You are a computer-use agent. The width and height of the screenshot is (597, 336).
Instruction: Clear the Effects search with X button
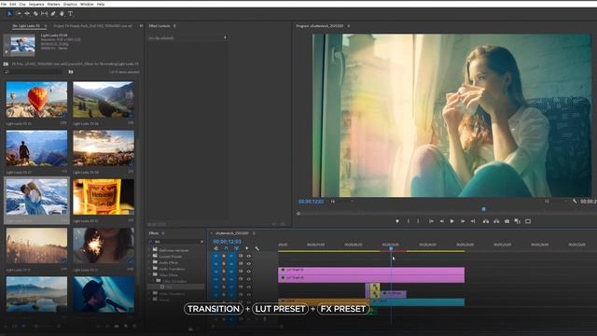click(x=201, y=242)
